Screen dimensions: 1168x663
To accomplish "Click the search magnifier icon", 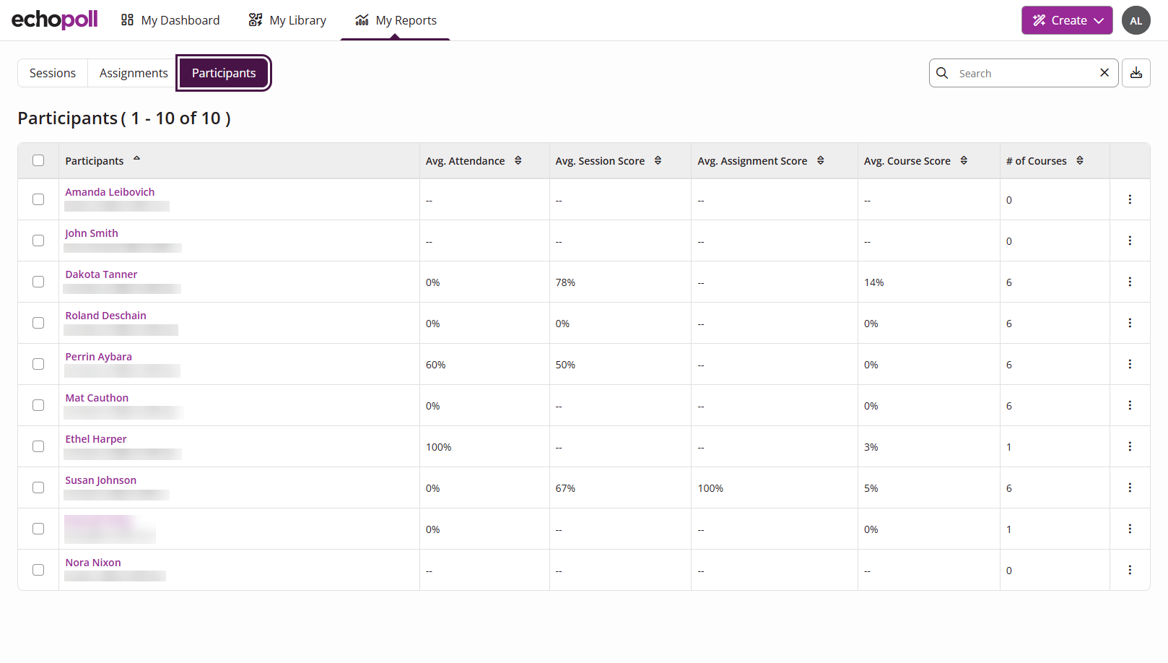I will tap(942, 73).
